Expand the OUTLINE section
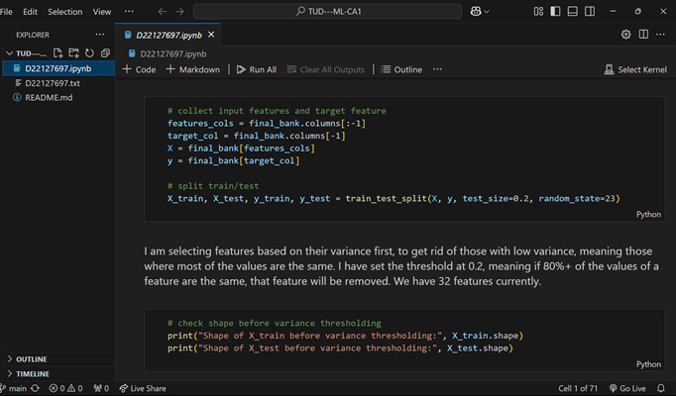676x396 pixels. coord(58,359)
